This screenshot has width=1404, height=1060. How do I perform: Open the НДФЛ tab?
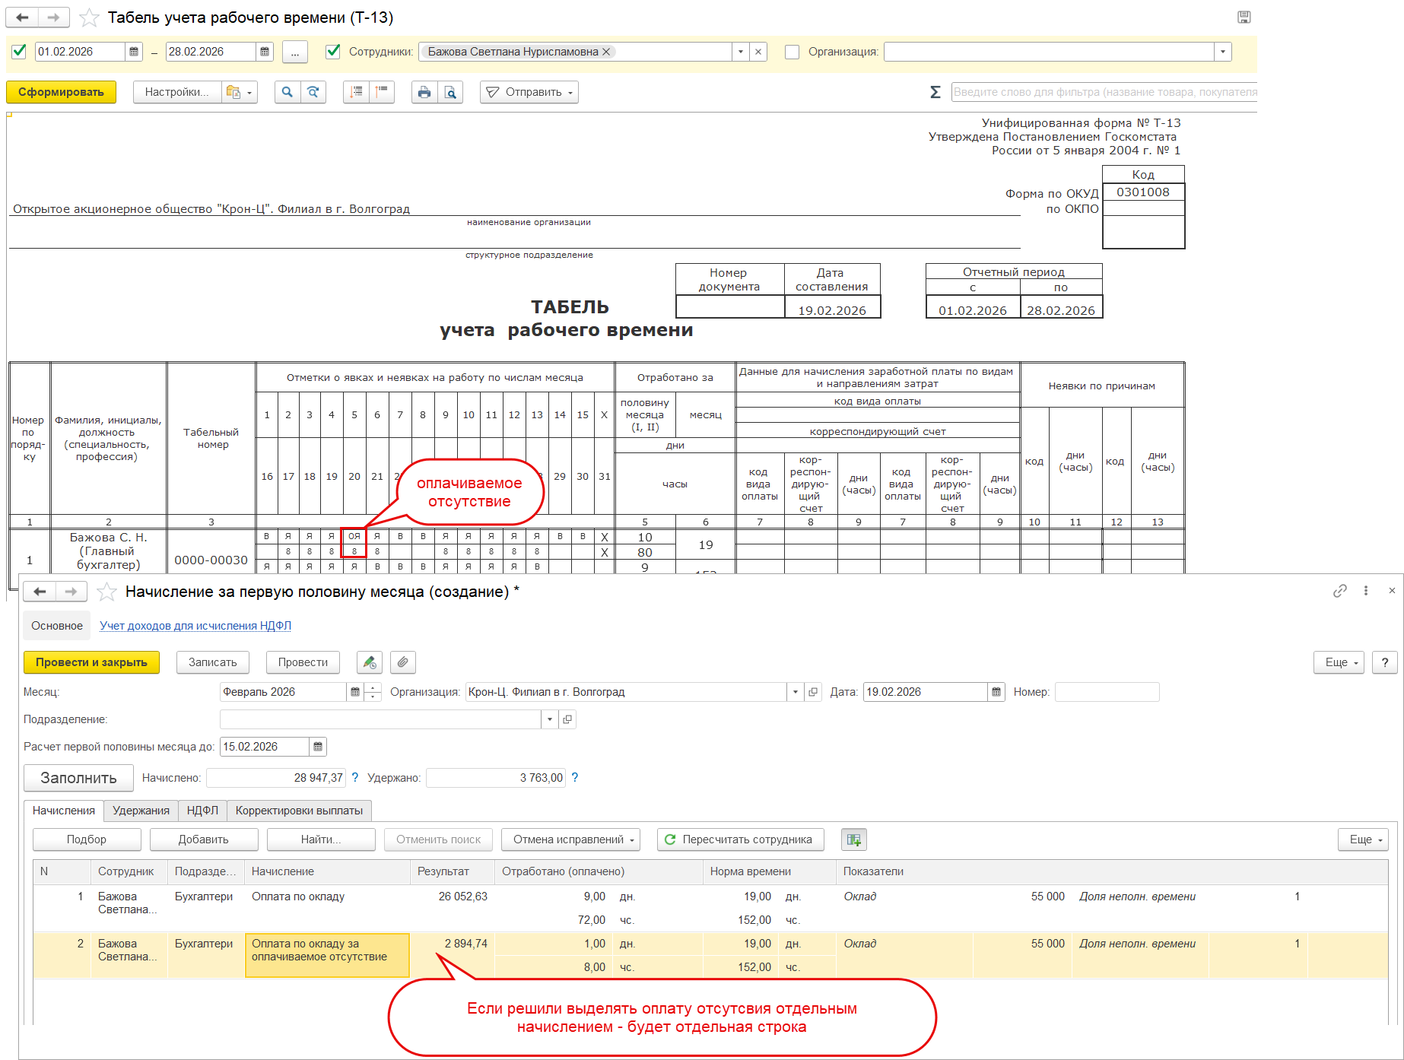202,811
